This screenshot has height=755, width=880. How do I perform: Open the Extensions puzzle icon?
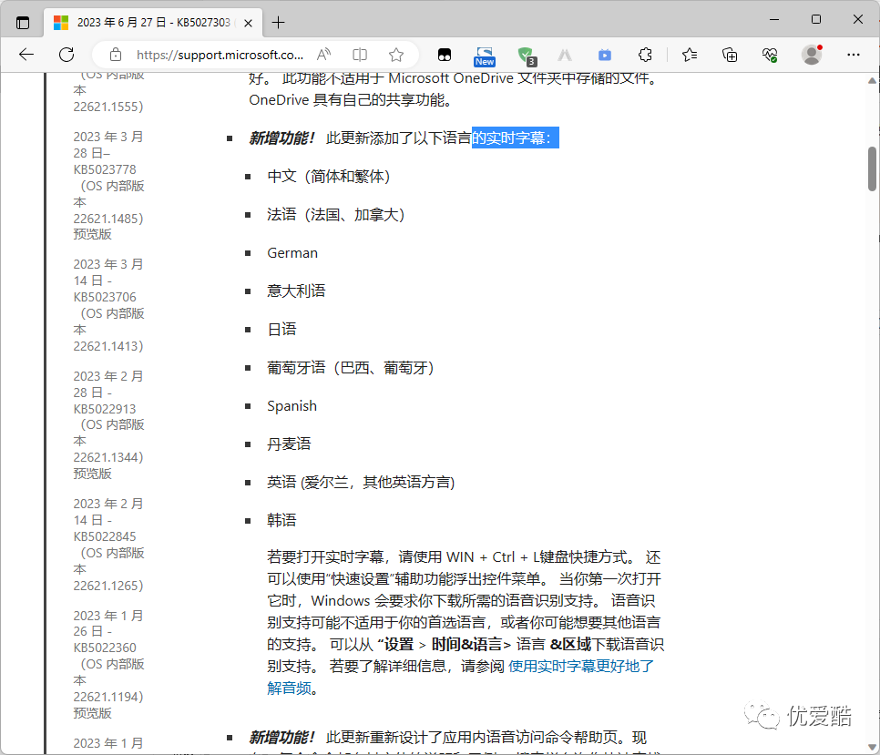coord(645,55)
